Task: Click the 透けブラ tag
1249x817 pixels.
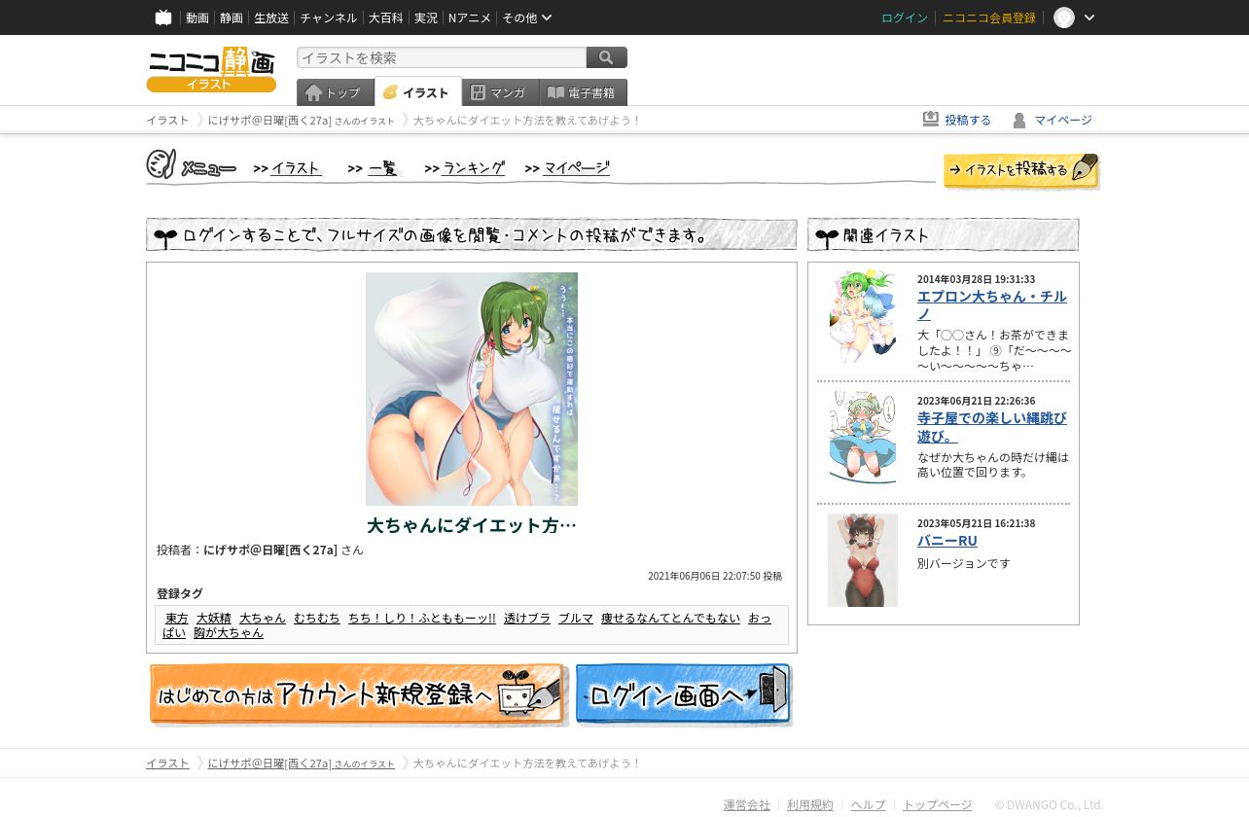Action: tap(527, 618)
